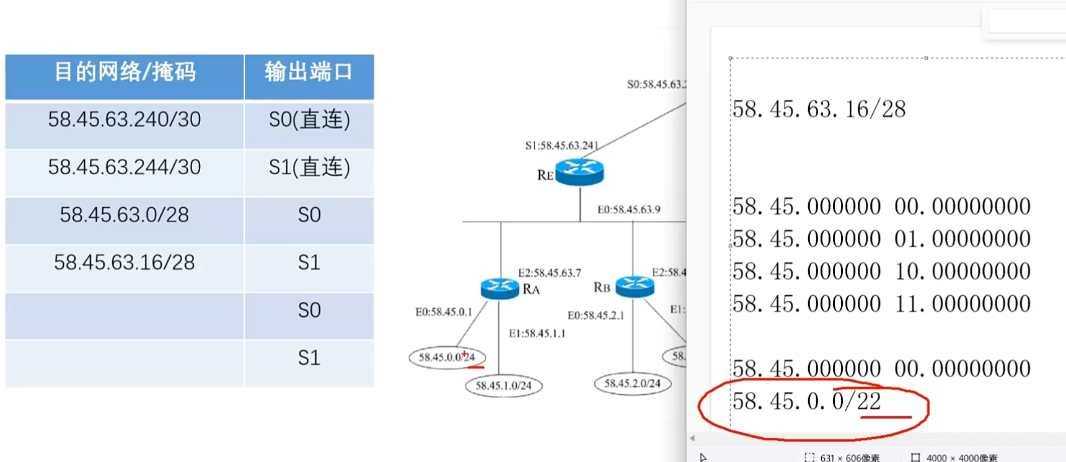
Task: Click the S1 cell in the last table row
Action: pos(309,363)
